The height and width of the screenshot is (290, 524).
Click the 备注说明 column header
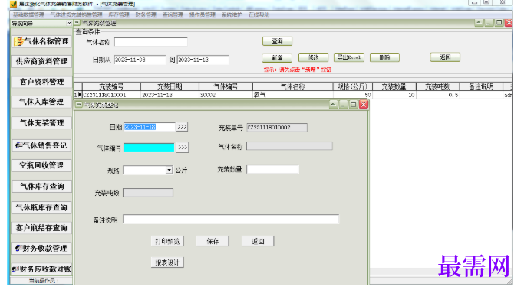pyautogui.click(x=481, y=86)
